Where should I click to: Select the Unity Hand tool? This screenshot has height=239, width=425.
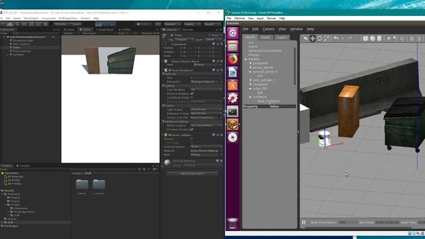[3, 24]
